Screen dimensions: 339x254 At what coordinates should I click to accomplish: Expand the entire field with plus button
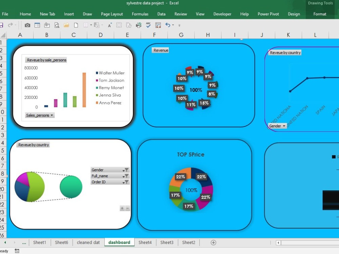(x=122, y=208)
